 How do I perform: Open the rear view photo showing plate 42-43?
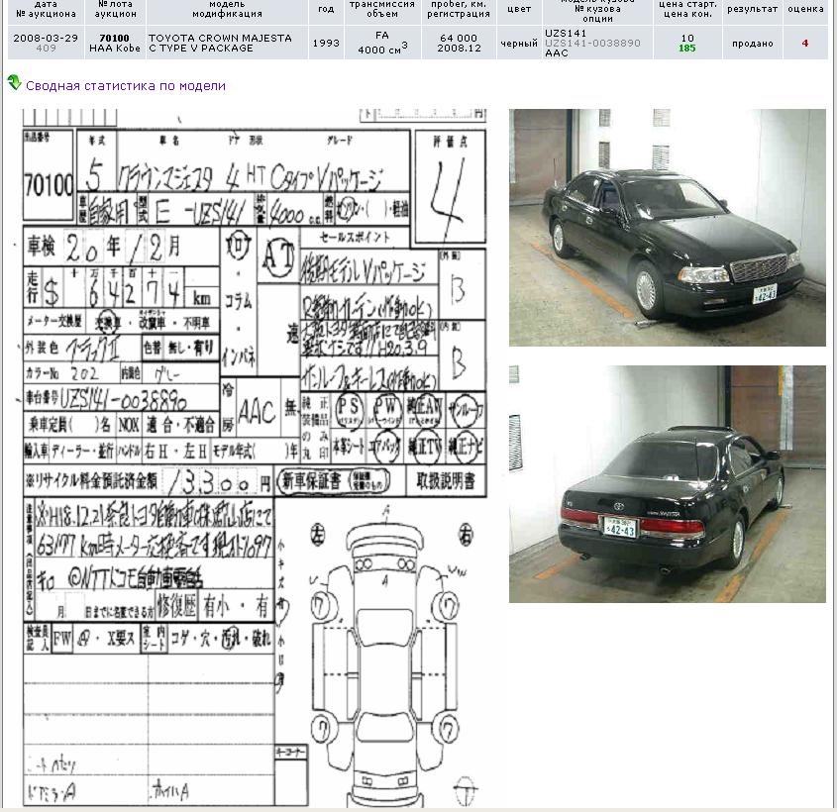668,484
